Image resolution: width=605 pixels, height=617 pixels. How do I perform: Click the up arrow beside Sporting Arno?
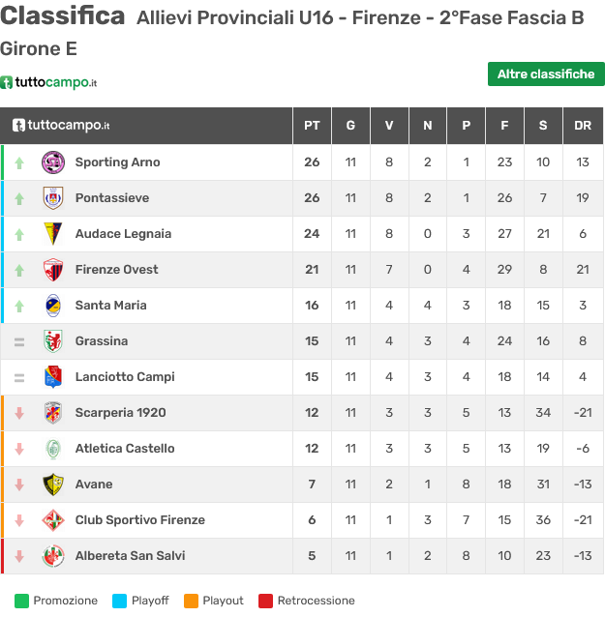[19, 162]
